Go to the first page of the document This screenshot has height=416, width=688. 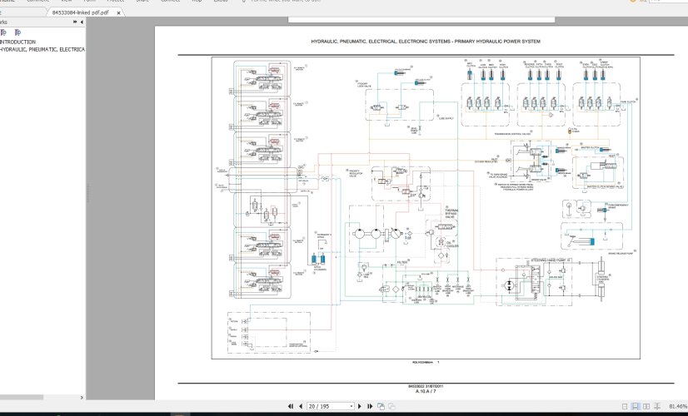coord(290,407)
